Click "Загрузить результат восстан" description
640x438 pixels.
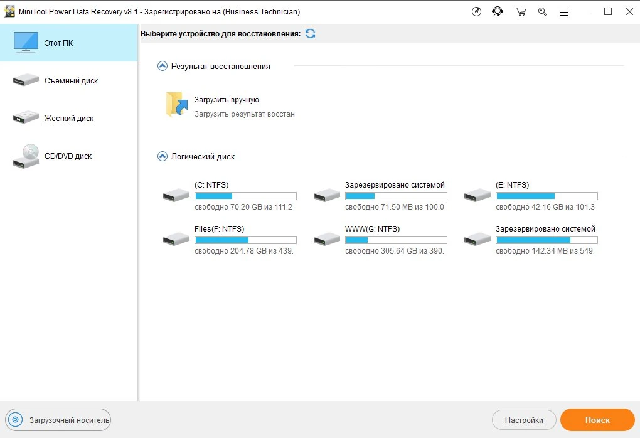click(x=245, y=114)
